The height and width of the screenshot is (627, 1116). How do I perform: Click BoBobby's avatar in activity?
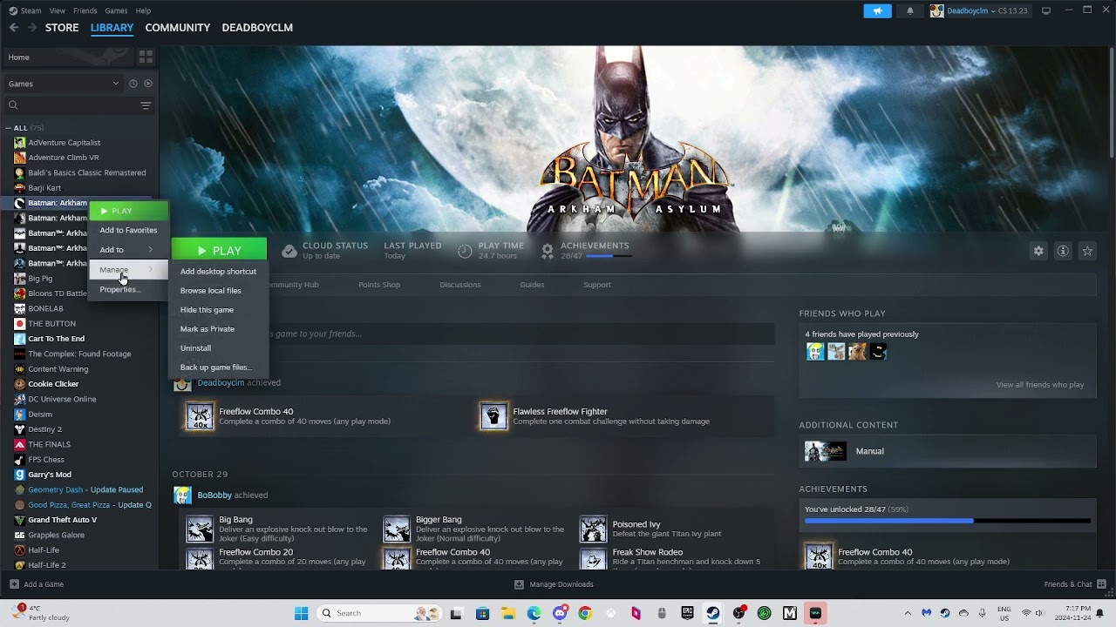[x=182, y=496]
